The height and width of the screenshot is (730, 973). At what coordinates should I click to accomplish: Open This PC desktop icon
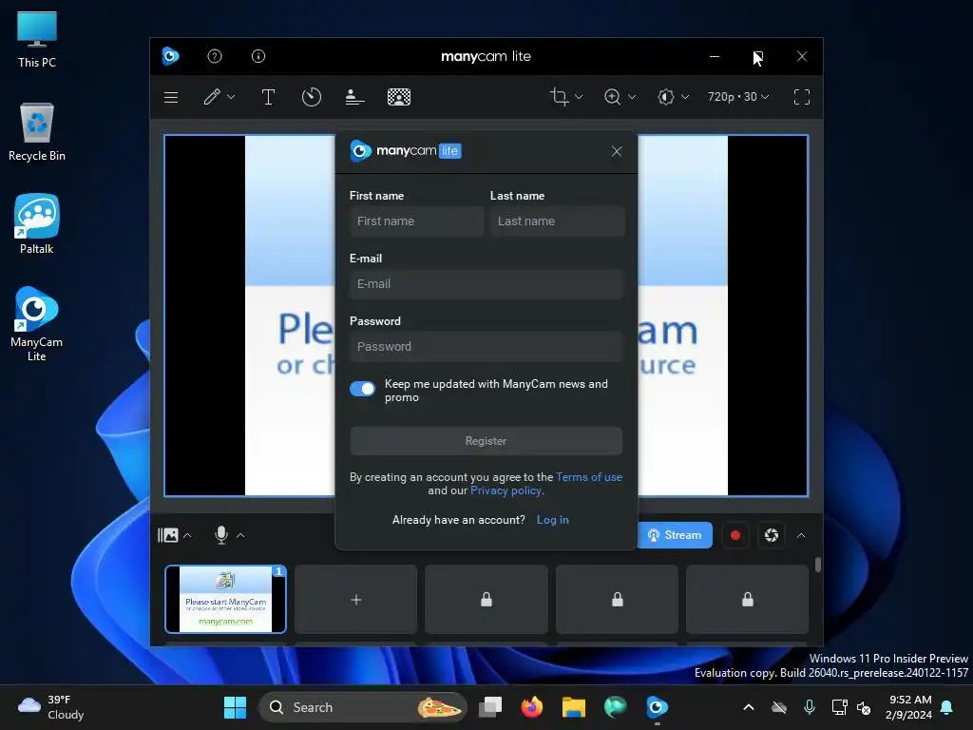37,38
